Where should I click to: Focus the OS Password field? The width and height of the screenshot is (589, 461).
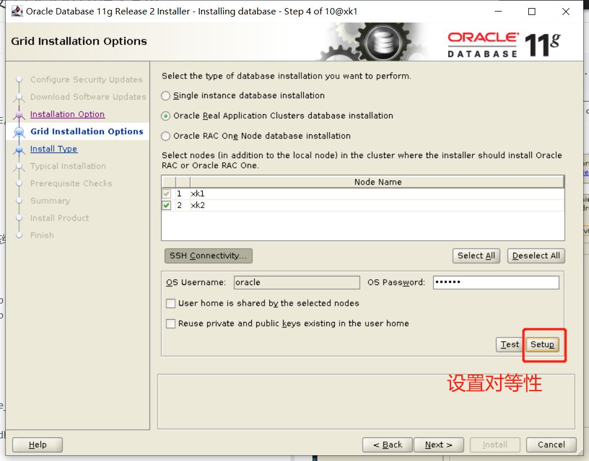pos(496,283)
